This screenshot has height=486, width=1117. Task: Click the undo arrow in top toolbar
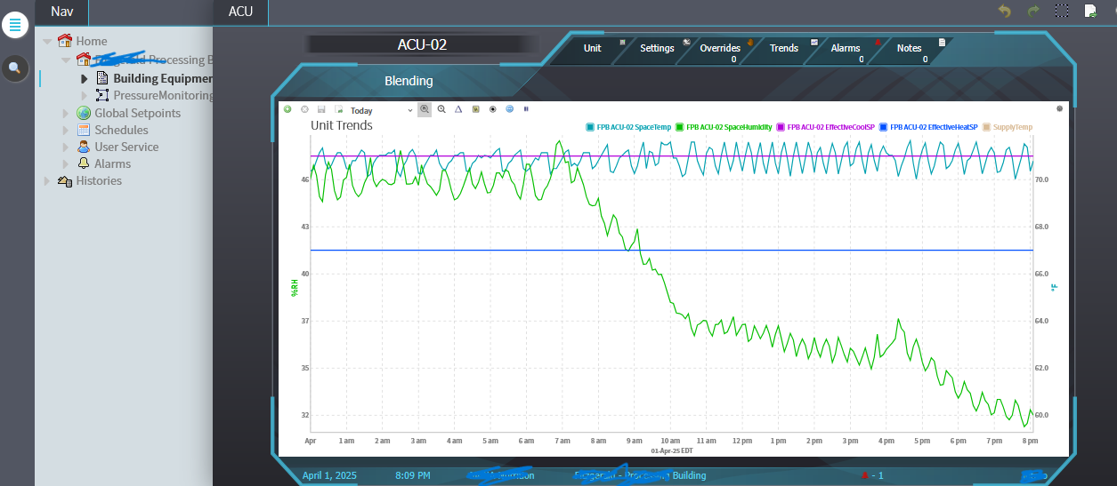point(1005,11)
